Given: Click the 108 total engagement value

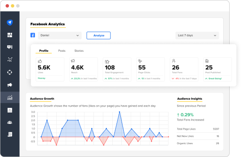Looking at the screenshot, I should coord(110,68).
